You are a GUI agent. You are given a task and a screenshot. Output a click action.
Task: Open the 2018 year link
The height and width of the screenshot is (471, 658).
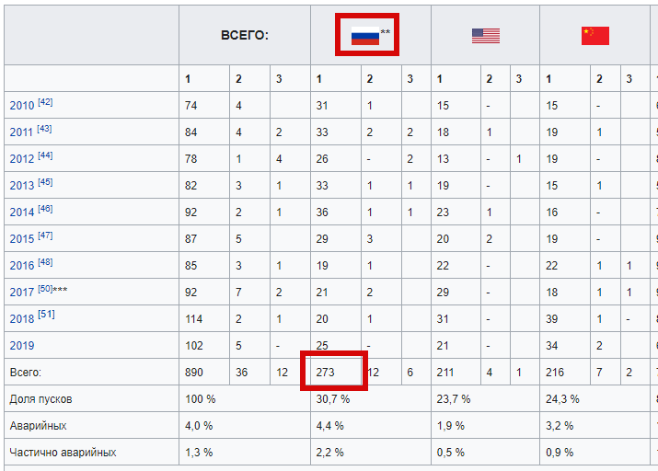pos(21,319)
